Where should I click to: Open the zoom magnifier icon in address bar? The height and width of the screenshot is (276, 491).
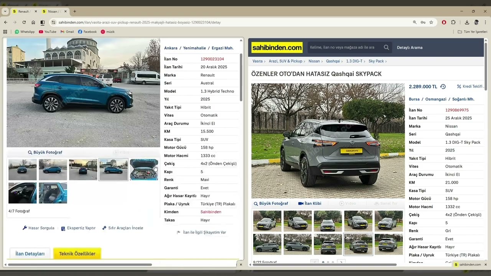tap(415, 22)
